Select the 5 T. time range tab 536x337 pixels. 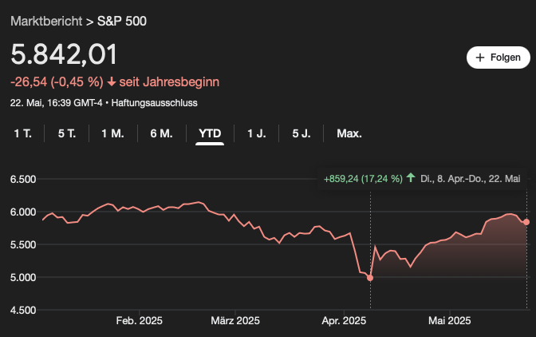coord(67,133)
